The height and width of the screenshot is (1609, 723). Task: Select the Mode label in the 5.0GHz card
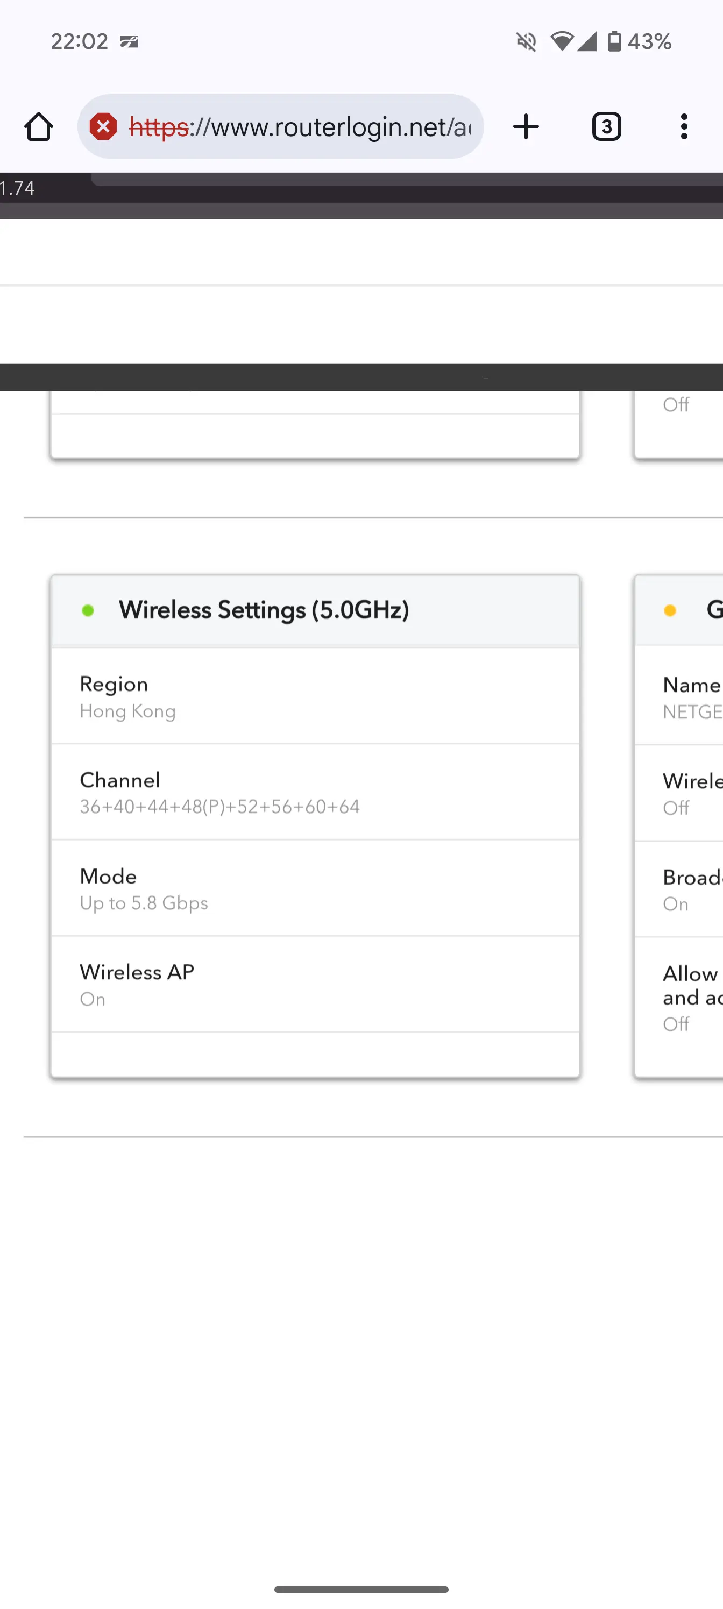pyautogui.click(x=108, y=877)
